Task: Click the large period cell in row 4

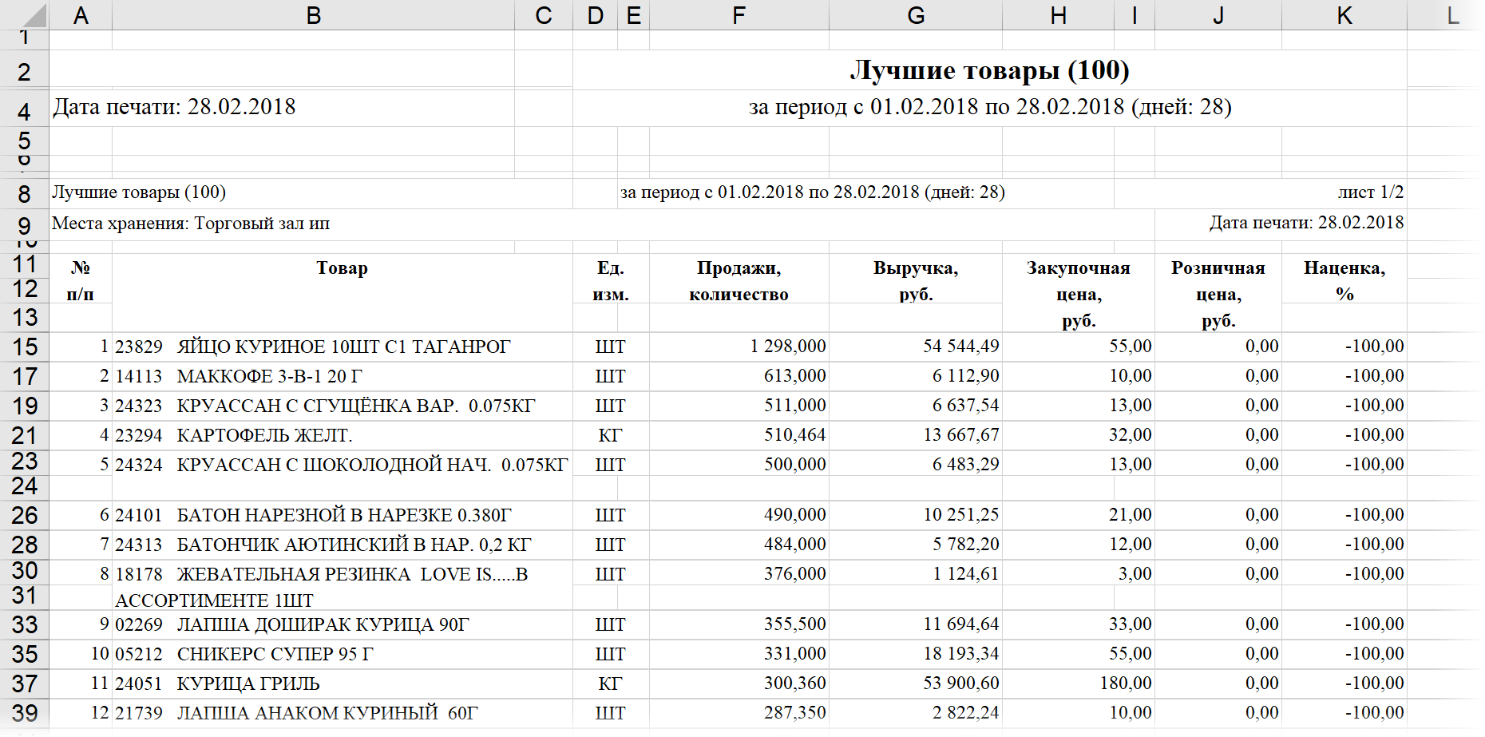Action: tap(990, 107)
